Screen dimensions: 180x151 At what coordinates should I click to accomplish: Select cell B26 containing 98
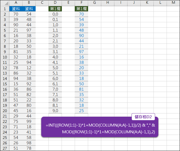coord(29,143)
